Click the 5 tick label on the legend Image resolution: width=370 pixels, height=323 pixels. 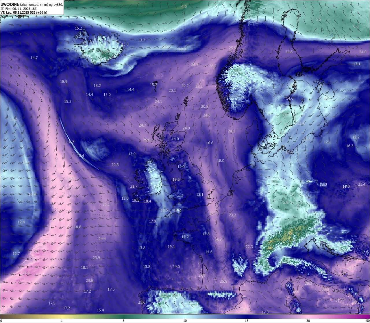click(123, 321)
